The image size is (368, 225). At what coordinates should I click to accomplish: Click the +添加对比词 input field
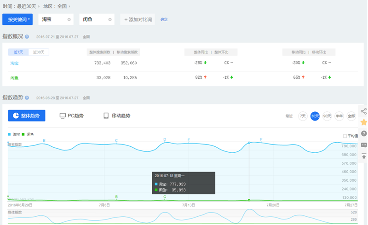(x=138, y=19)
